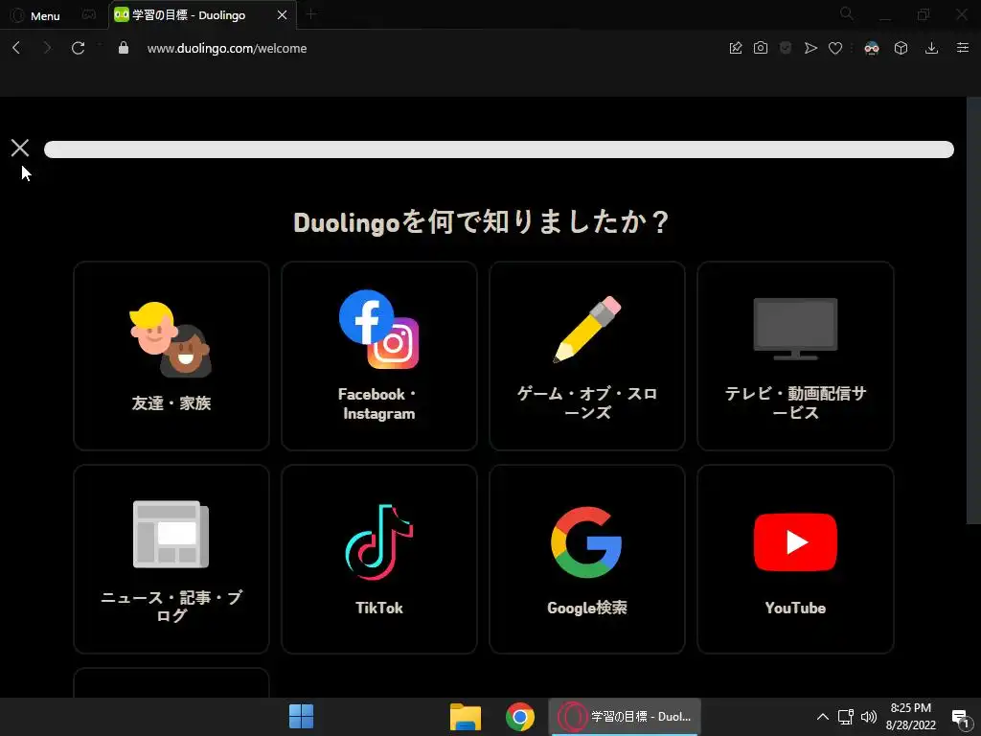The height and width of the screenshot is (736, 981).
Task: Open the profile avatar with glasses icon
Action: point(872,48)
